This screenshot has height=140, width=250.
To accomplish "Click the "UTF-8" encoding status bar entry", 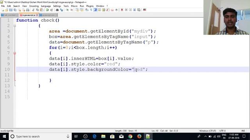I will coord(222,131).
